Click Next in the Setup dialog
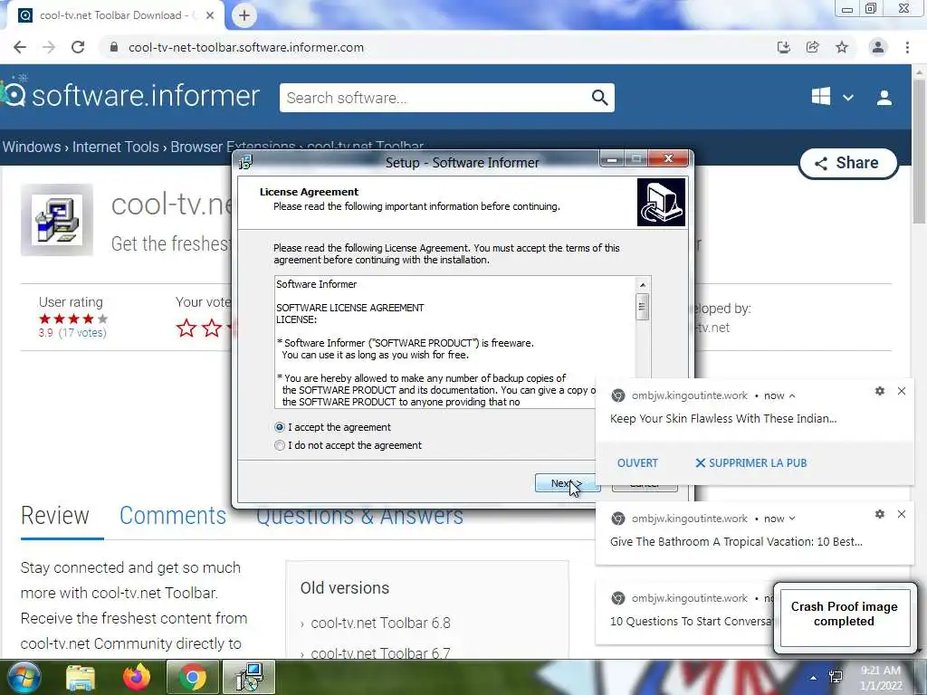The width and height of the screenshot is (927, 695). [x=567, y=483]
